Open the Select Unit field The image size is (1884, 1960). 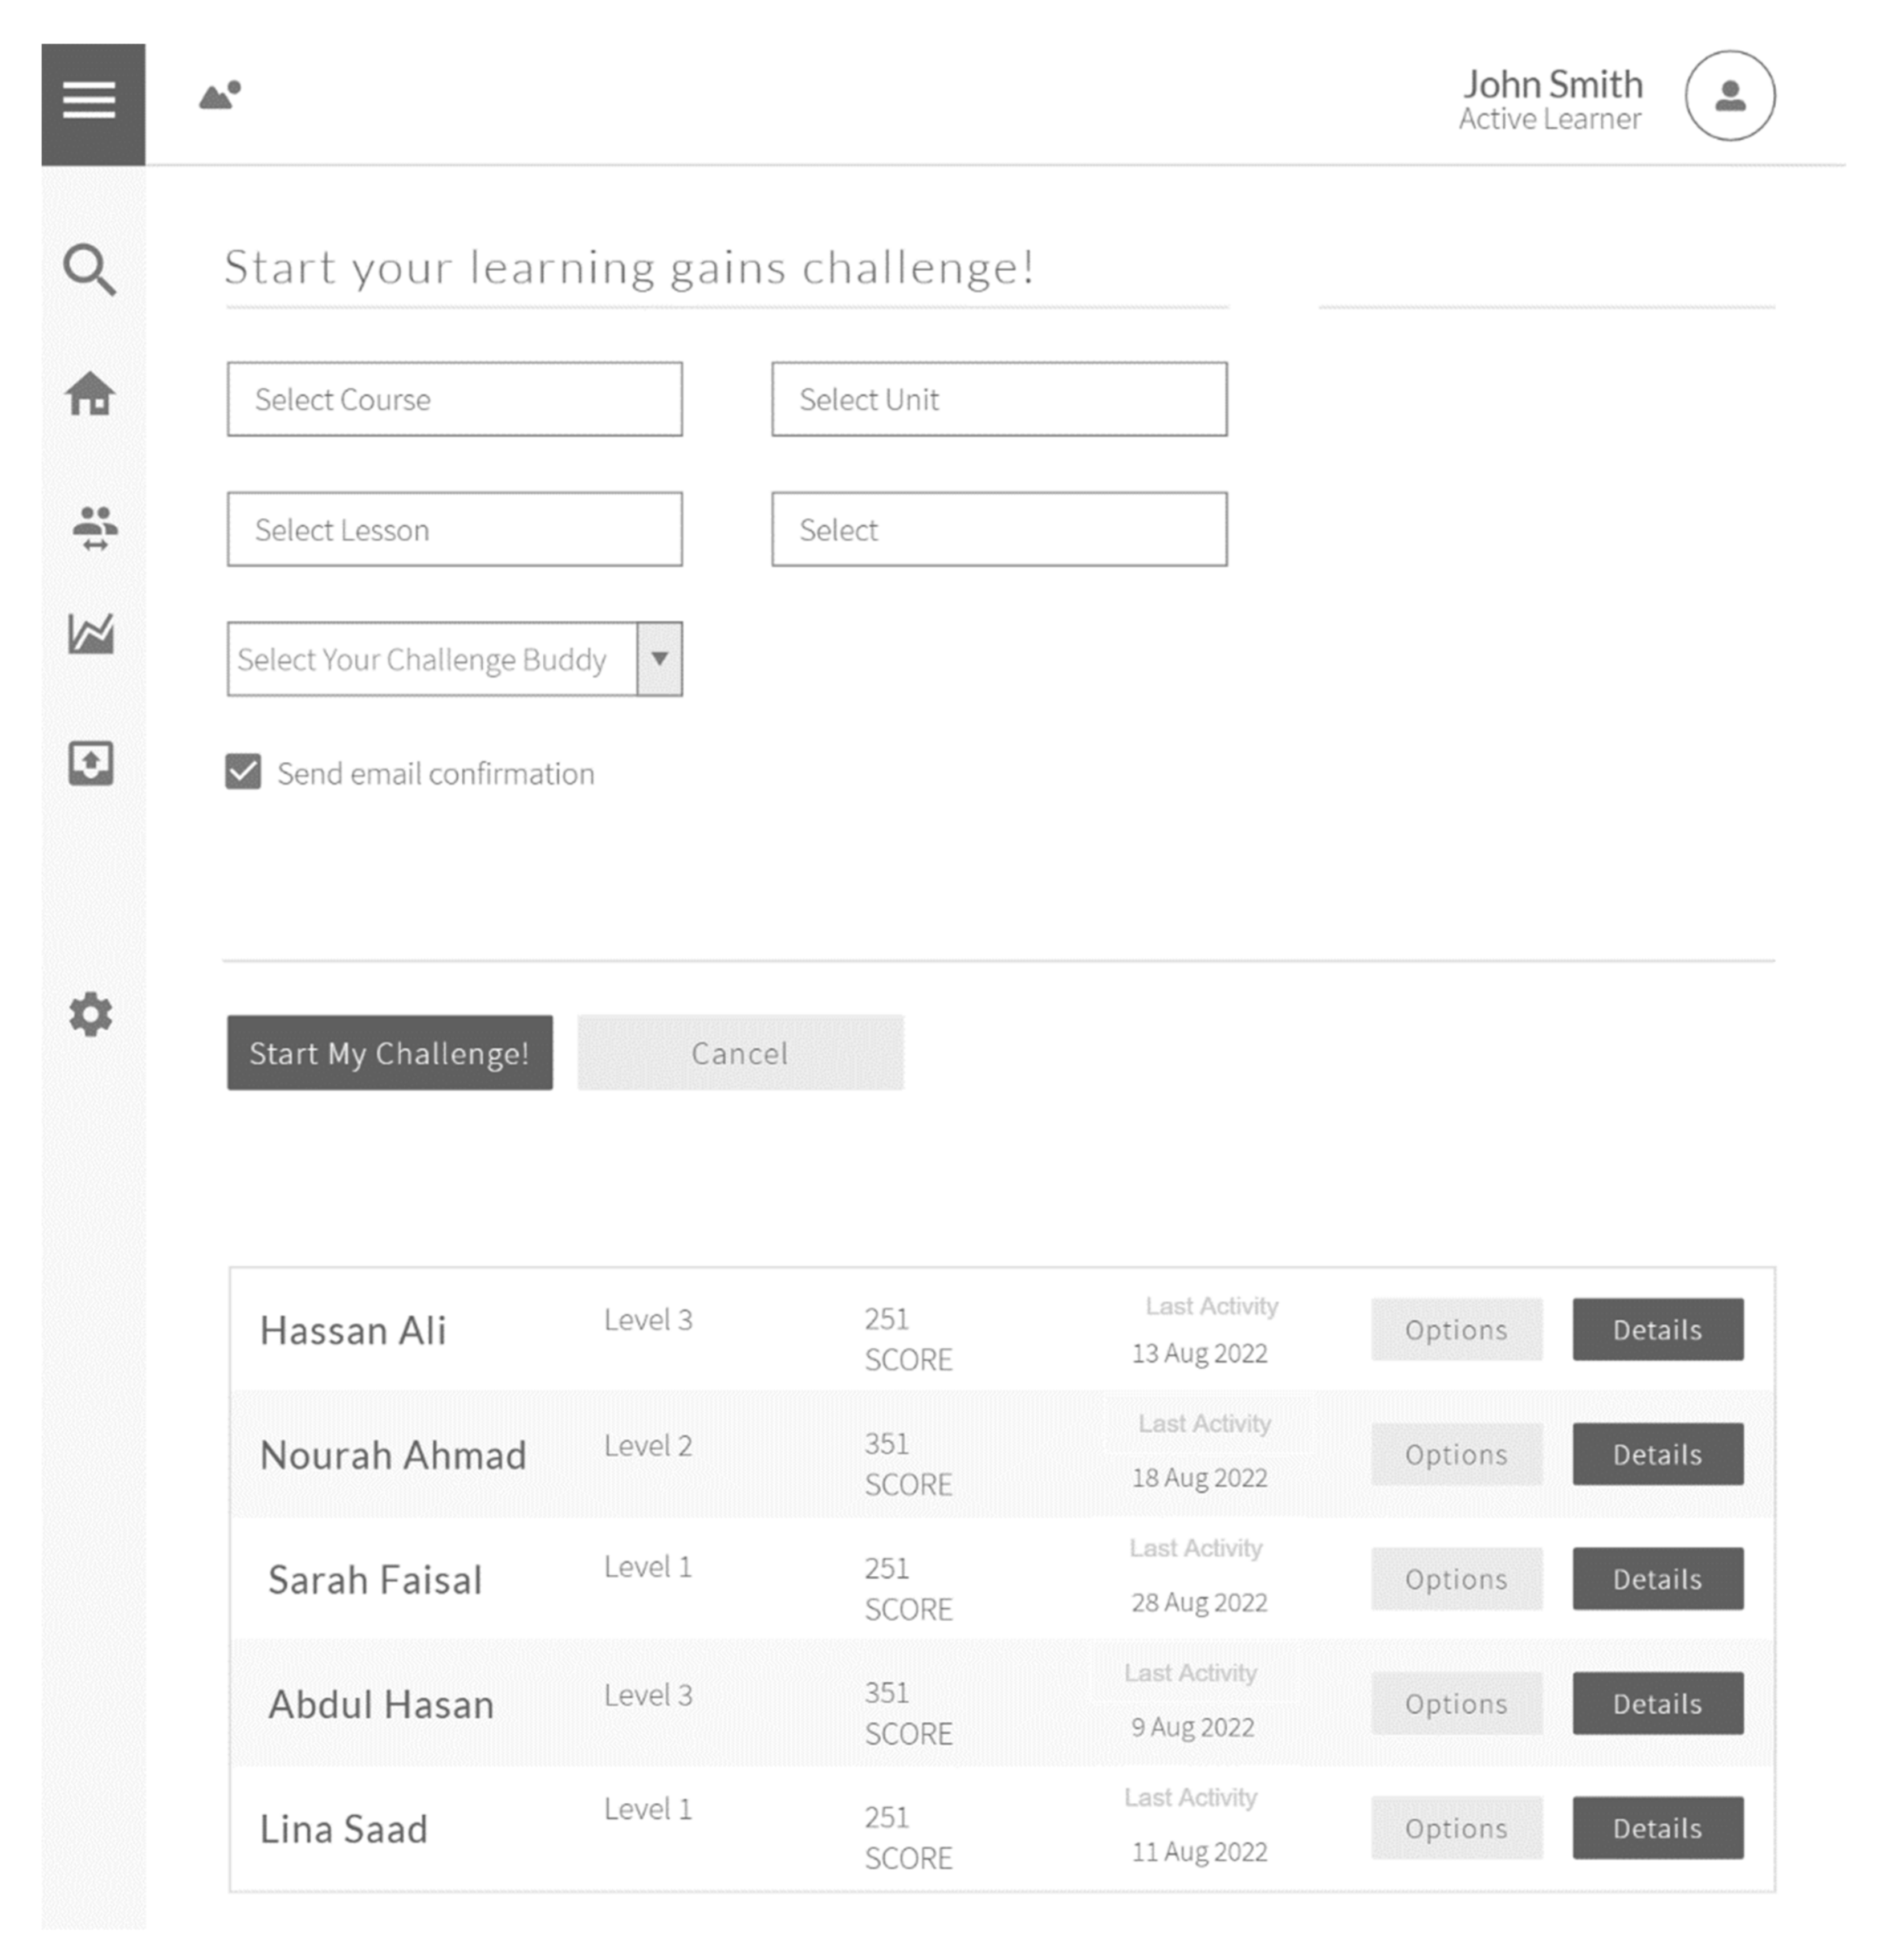[998, 399]
